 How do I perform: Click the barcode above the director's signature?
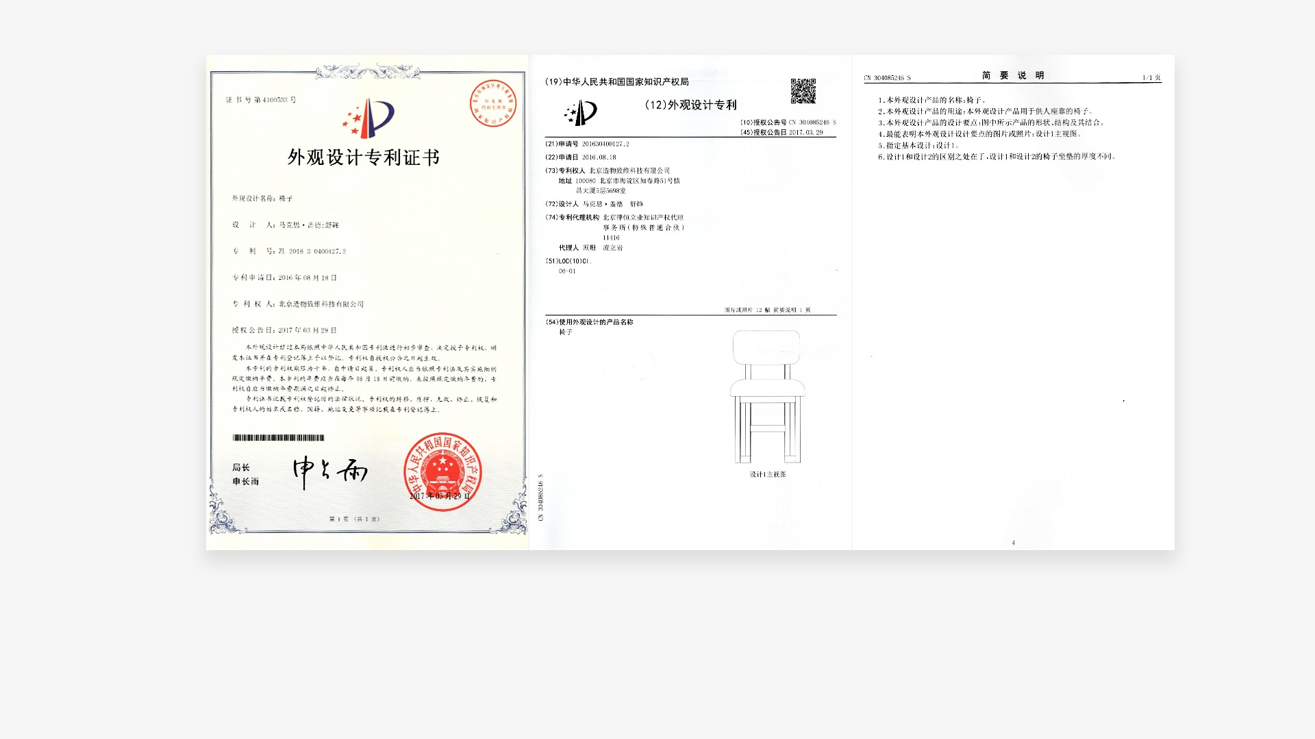tap(279, 438)
